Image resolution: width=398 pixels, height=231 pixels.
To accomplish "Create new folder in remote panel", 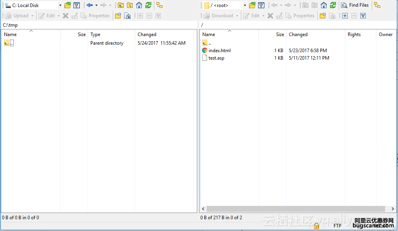I will pos(323,16).
